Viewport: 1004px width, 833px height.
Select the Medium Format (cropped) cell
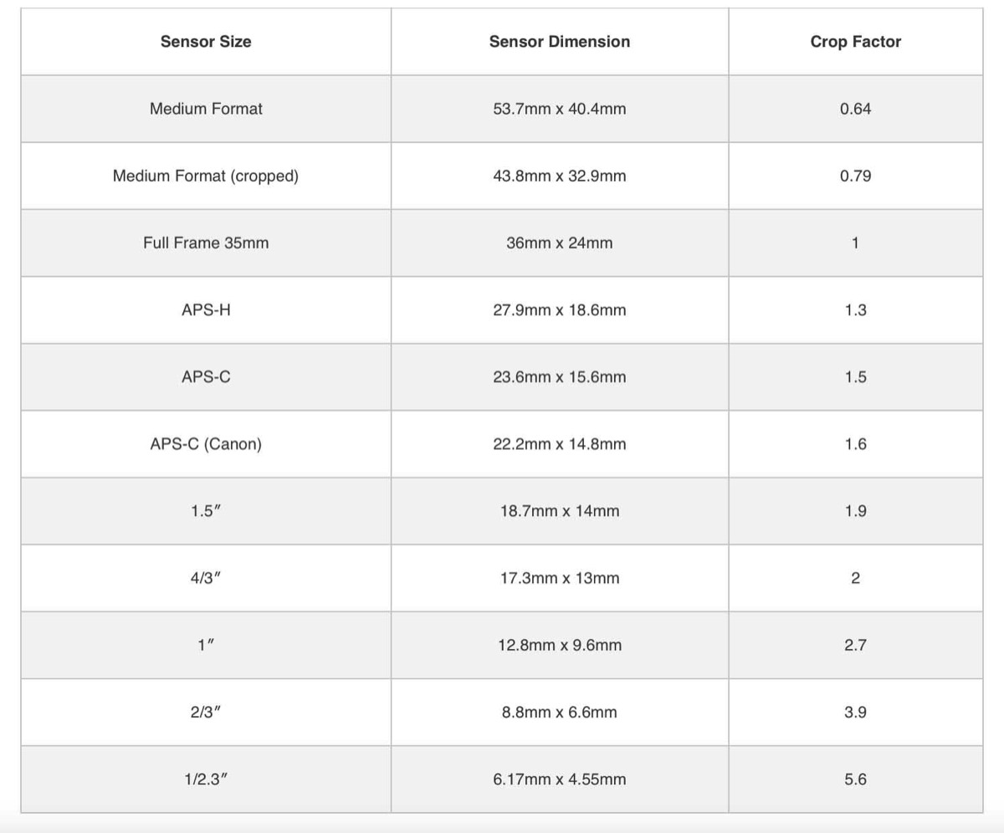[206, 176]
